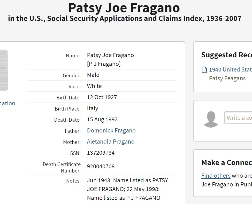Image resolution: width=252 pixels, height=204 pixels.
Task: Click the document icon beside 1940 record
Action: point(204,70)
